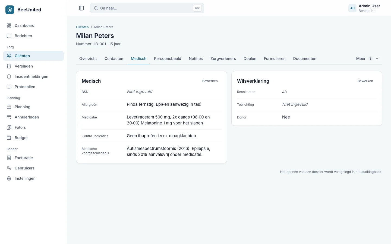391x244 pixels.
Task: Click 'Geen ibuprofen i.v.m. maagklachten' text
Action: click(x=161, y=136)
